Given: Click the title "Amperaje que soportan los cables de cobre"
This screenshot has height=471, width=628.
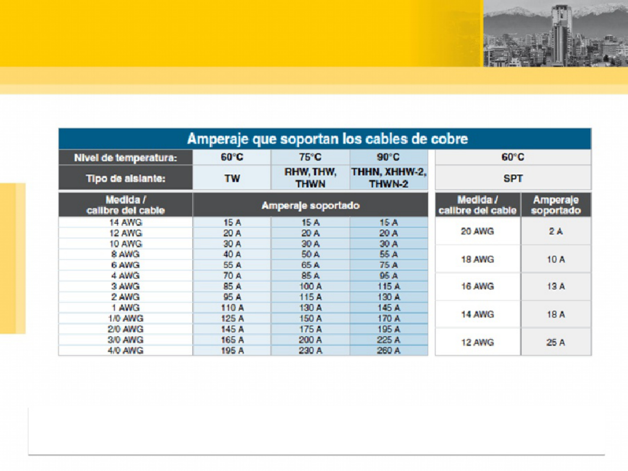Looking at the screenshot, I should (327, 139).
